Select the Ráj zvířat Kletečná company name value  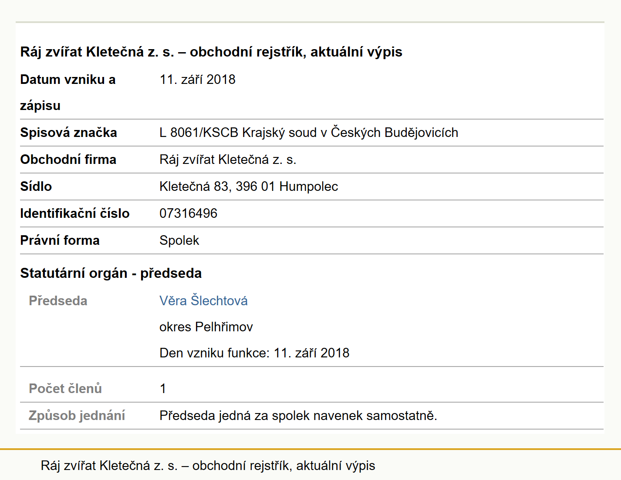tap(228, 160)
